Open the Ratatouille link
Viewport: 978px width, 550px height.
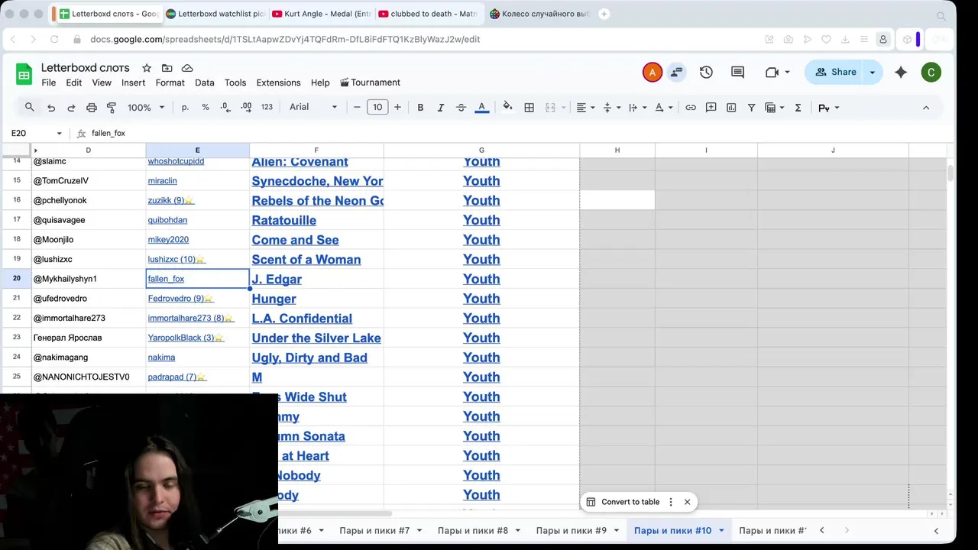[283, 220]
